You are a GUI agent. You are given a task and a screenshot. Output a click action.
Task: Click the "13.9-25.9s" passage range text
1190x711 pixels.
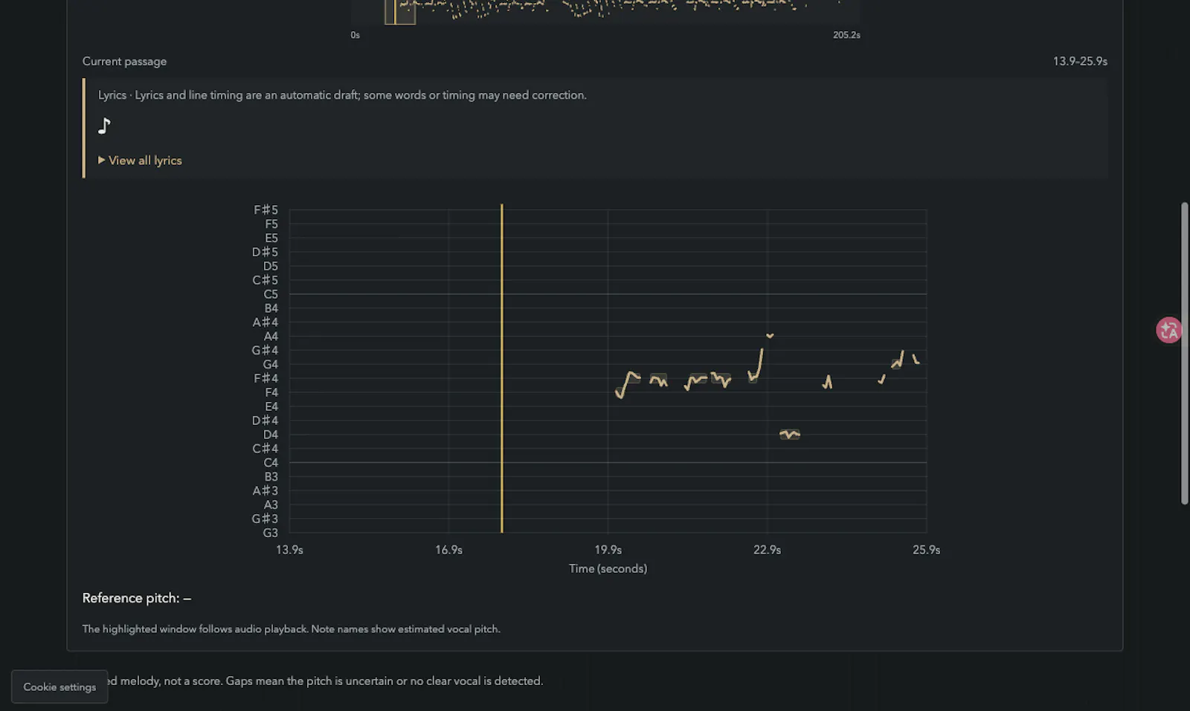pyautogui.click(x=1080, y=62)
